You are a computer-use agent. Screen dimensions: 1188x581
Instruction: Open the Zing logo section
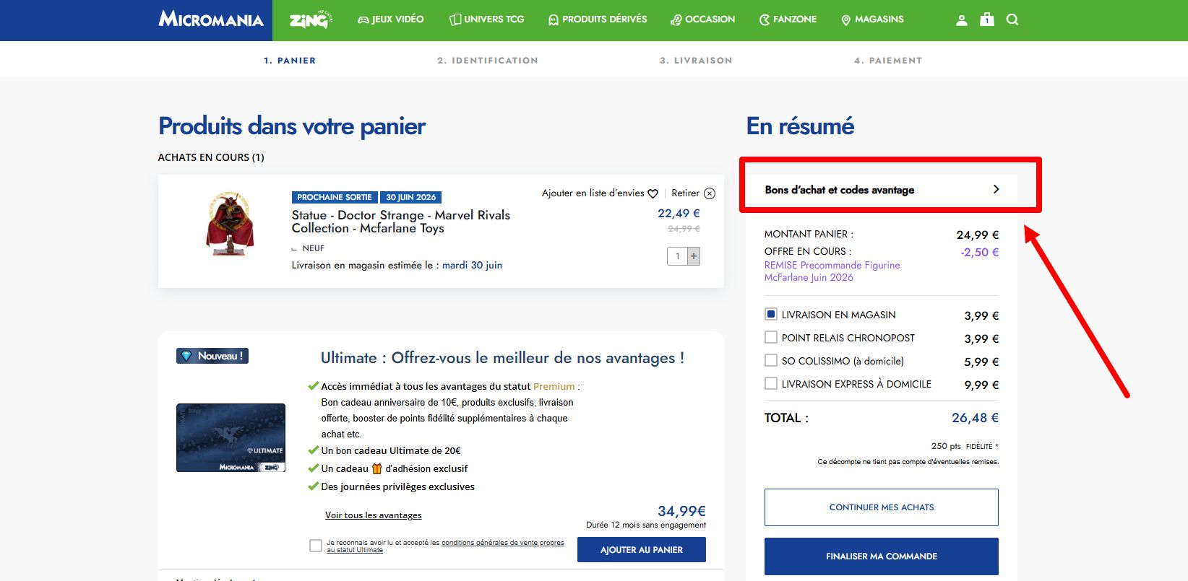pos(310,20)
